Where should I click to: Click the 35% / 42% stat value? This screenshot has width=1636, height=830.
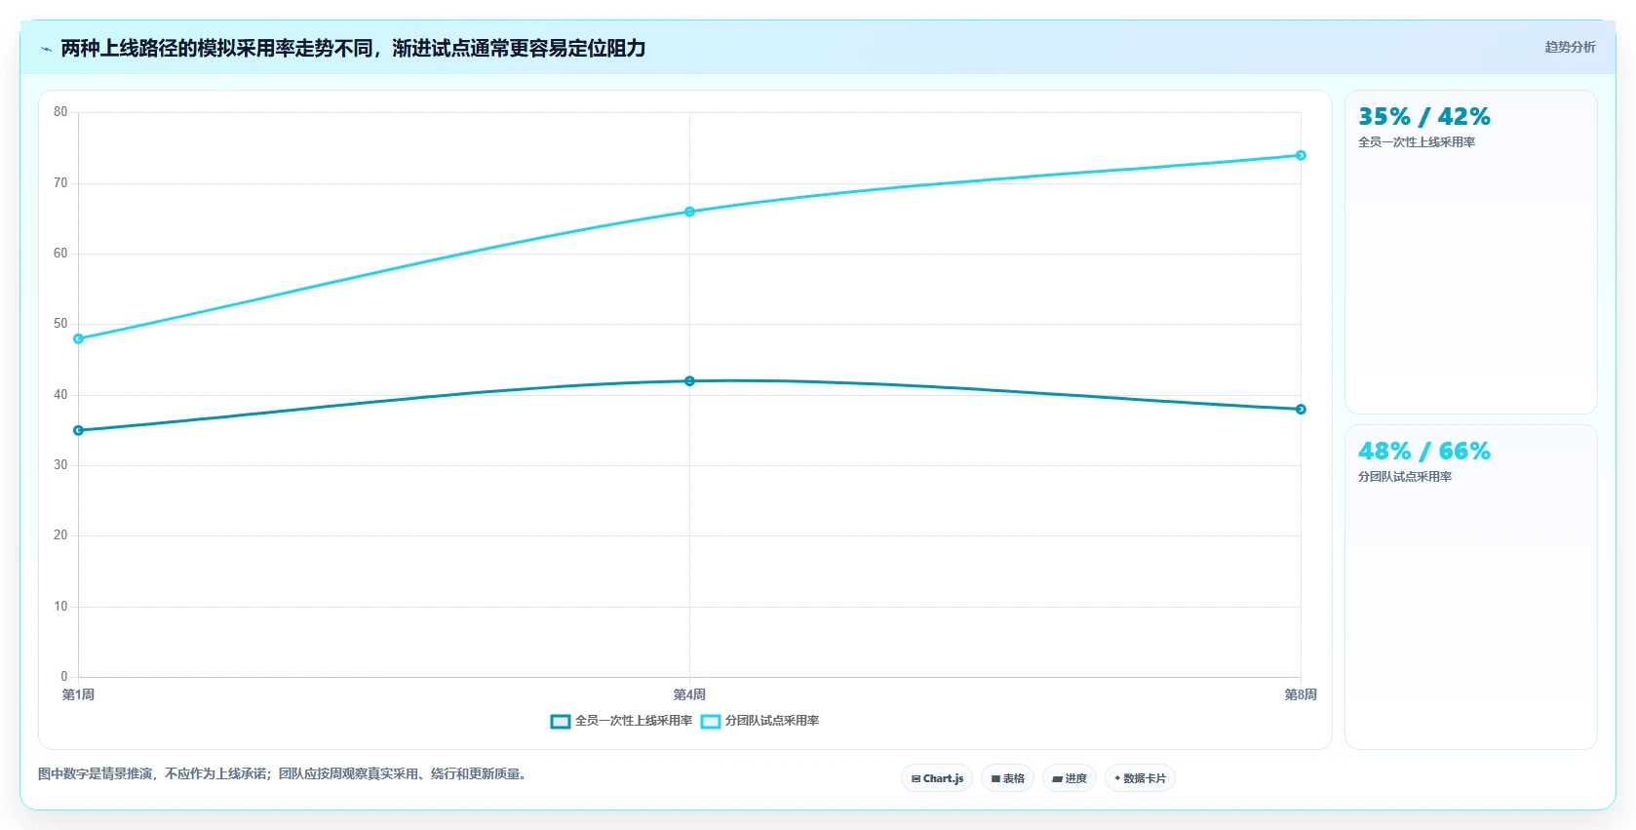coord(1424,117)
